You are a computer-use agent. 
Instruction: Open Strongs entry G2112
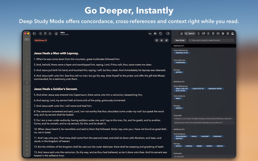[178, 146]
